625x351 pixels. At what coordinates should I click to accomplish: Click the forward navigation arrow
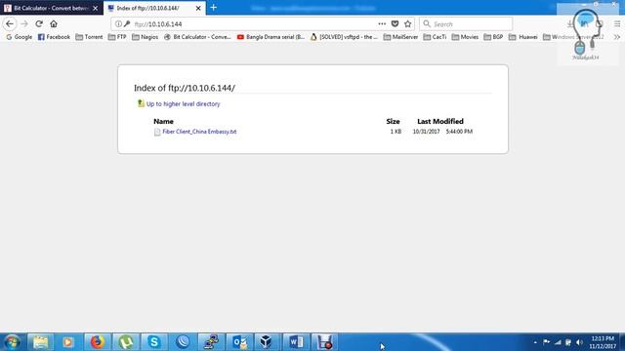tap(24, 23)
